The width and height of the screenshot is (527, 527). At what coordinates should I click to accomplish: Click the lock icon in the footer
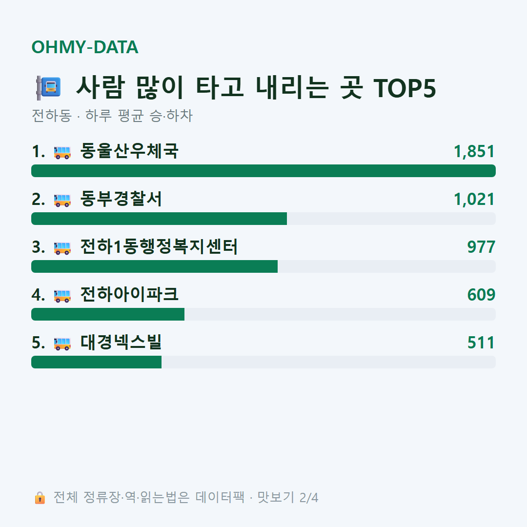pyautogui.click(x=40, y=498)
